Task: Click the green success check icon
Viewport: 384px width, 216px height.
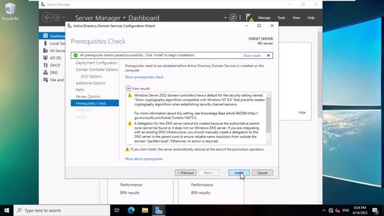Action: (x=76, y=55)
